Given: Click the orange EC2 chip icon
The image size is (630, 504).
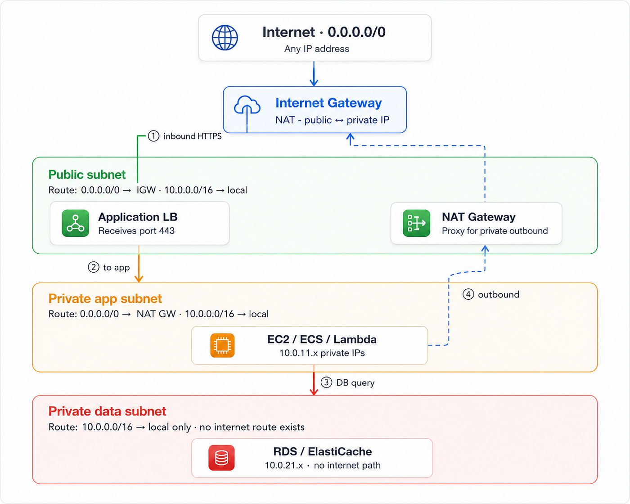Looking at the screenshot, I should click(x=222, y=346).
